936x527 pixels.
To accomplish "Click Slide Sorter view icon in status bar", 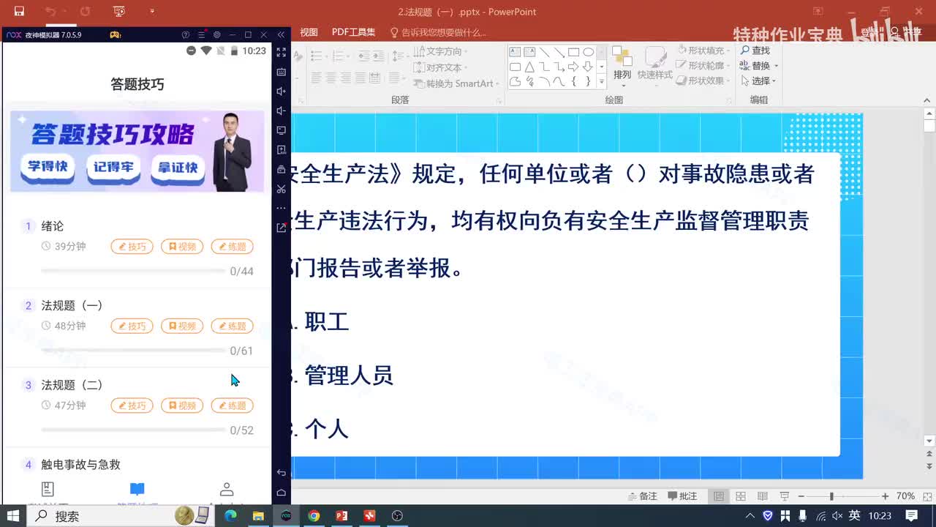I will [741, 496].
